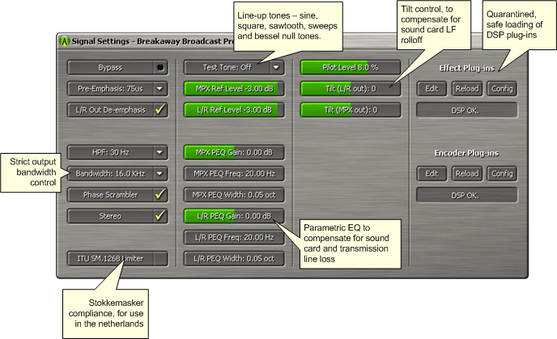Click the MPX PEQ Freq slider
Image resolution: width=557 pixels, height=339 pixels.
tap(234, 174)
